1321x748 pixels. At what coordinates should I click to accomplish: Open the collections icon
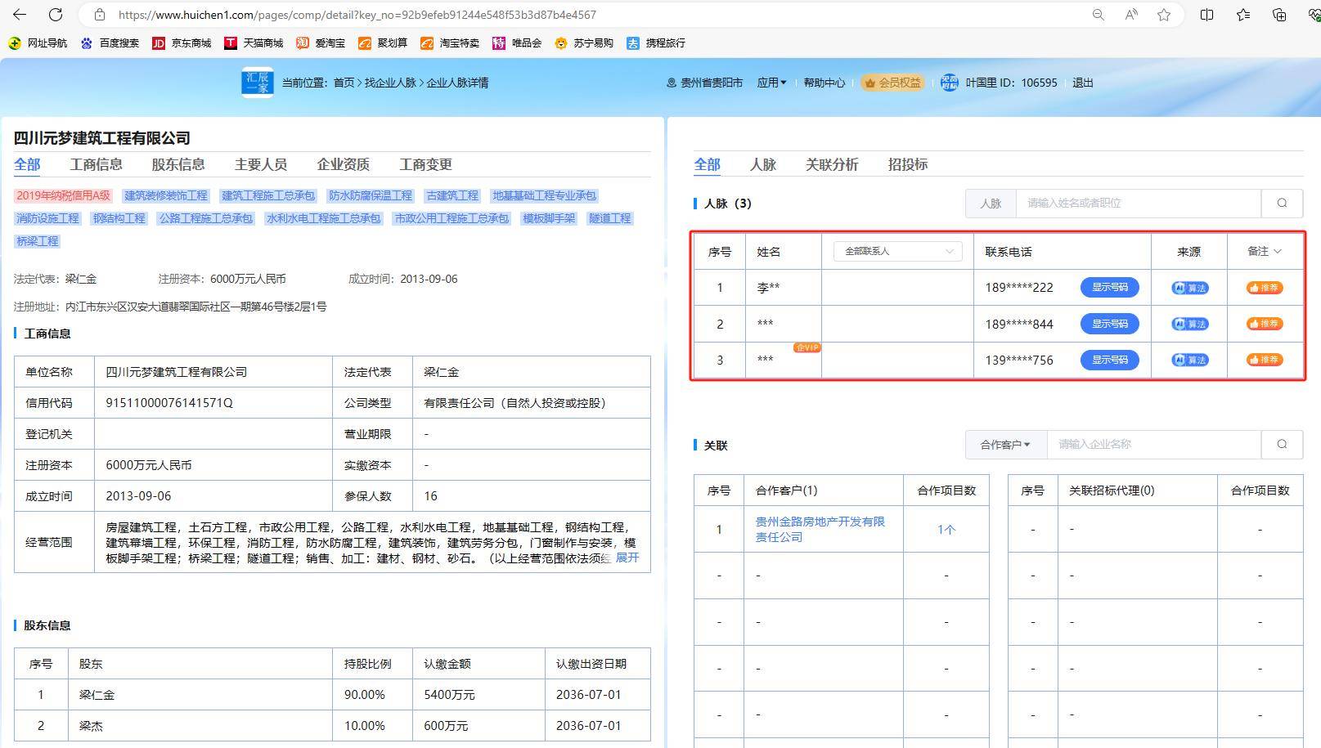point(1279,15)
